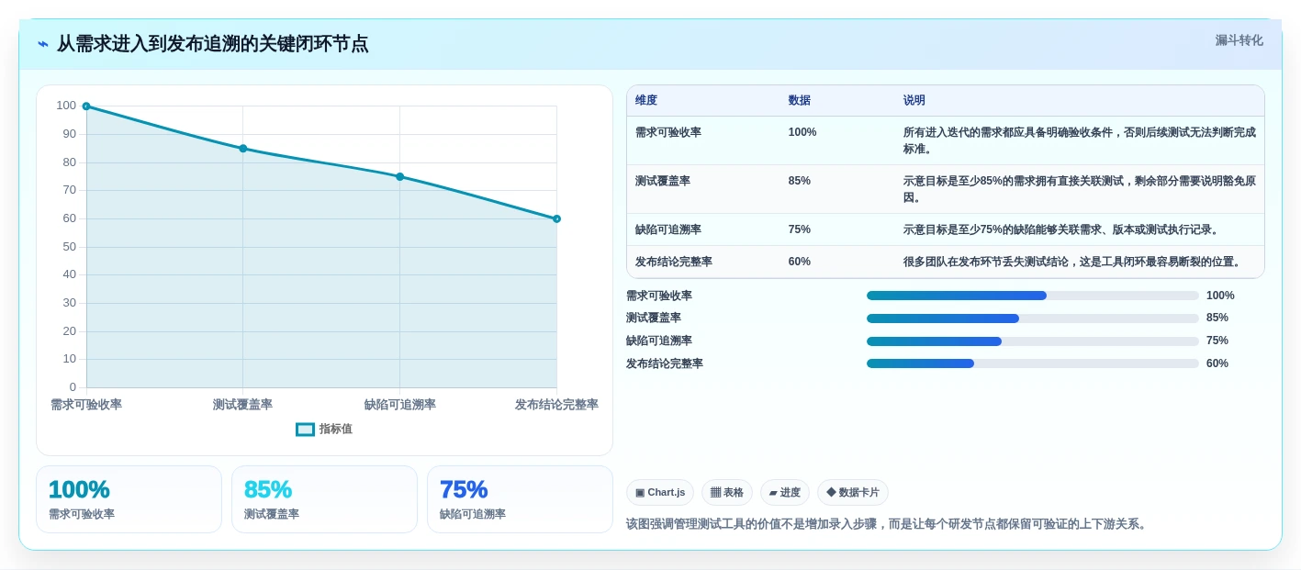1301x570 pixels.
Task: Click the 指标值 legend text
Action: click(335, 430)
